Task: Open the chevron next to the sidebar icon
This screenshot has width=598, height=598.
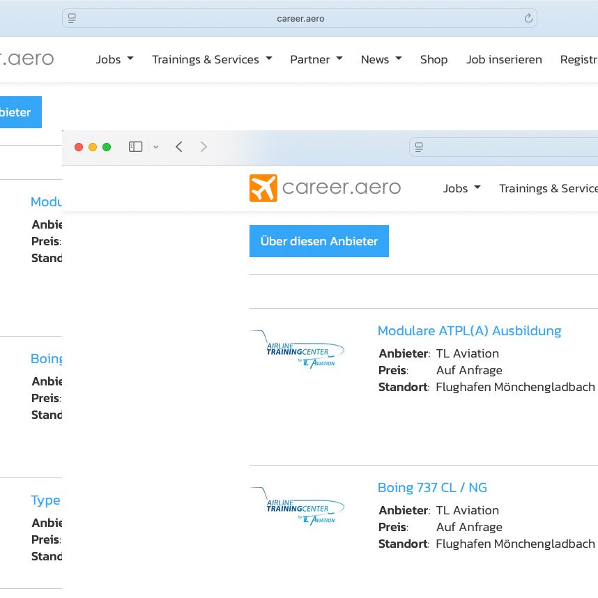Action: pyautogui.click(x=155, y=147)
